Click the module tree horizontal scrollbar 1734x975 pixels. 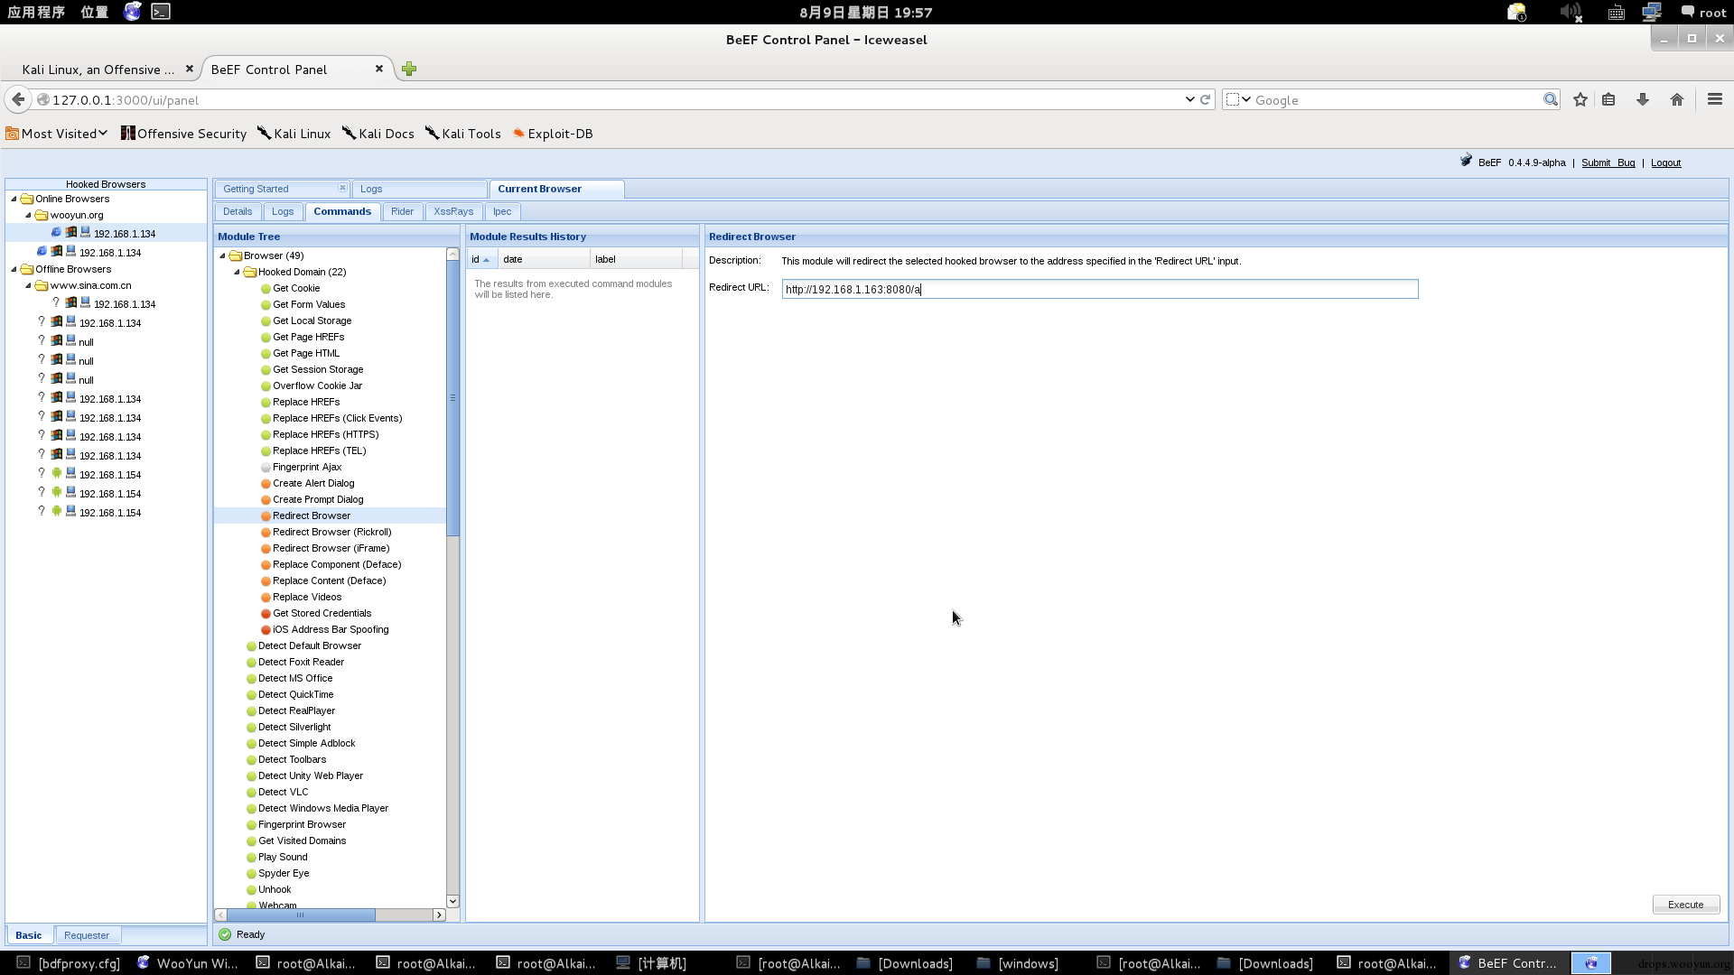[x=300, y=915]
